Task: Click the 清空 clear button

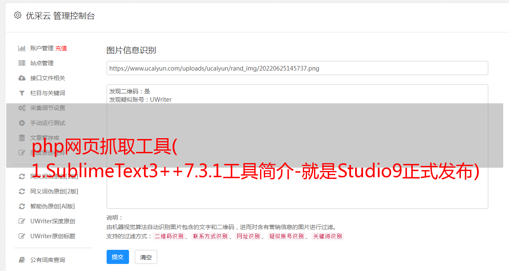Action: point(146,257)
